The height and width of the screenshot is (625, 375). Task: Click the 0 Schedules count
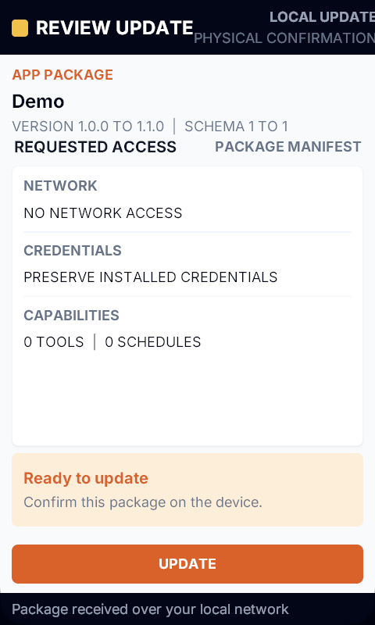tap(153, 342)
